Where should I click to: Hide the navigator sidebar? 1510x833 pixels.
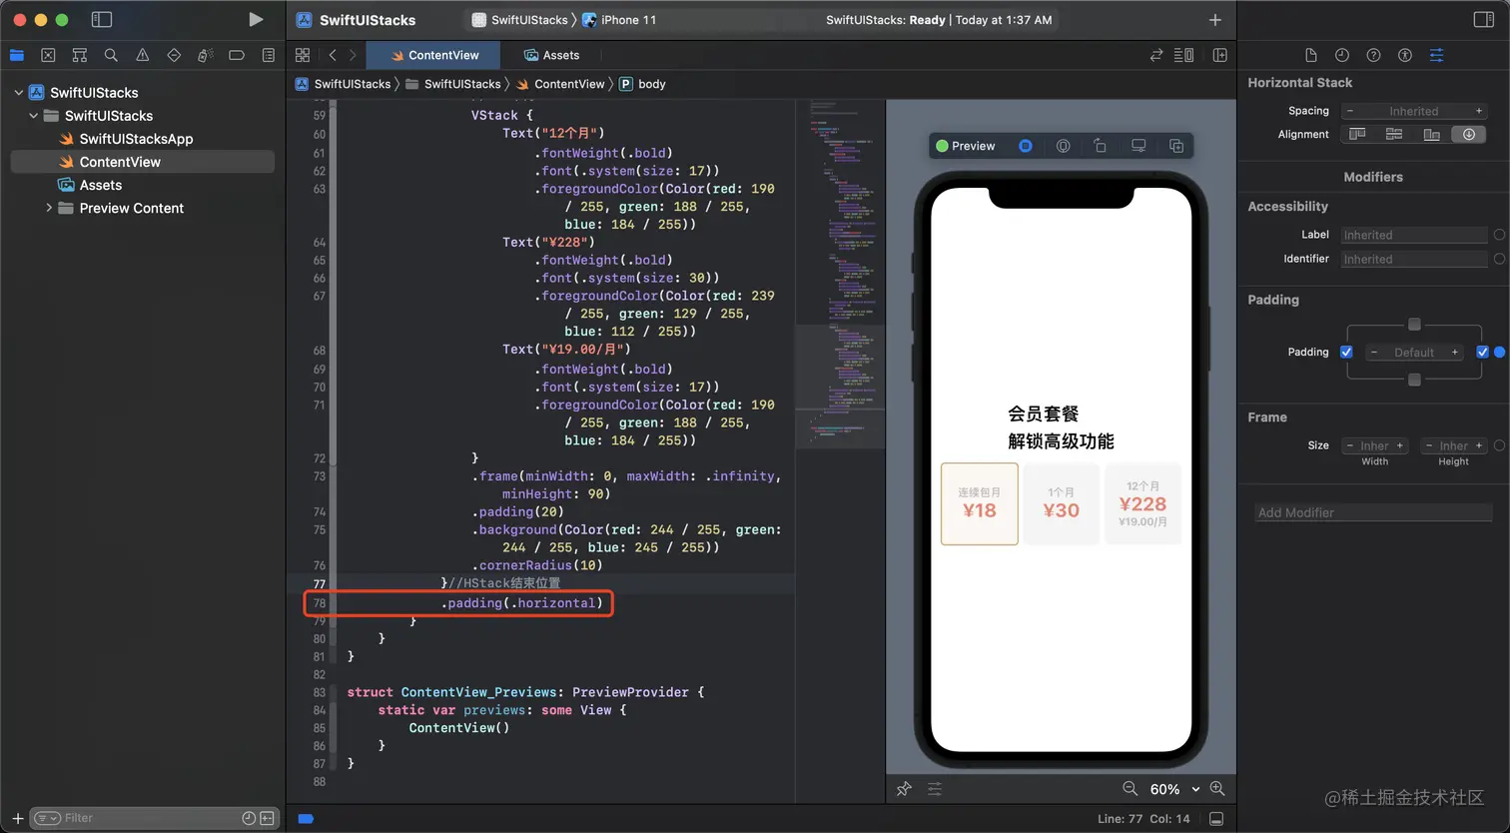pyautogui.click(x=101, y=19)
